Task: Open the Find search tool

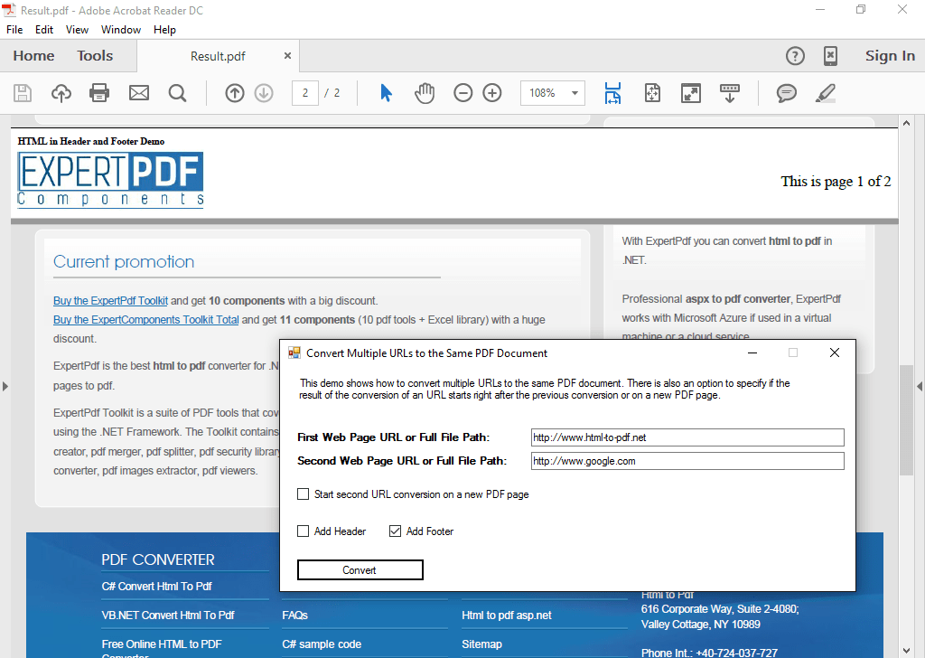Action: 177,92
